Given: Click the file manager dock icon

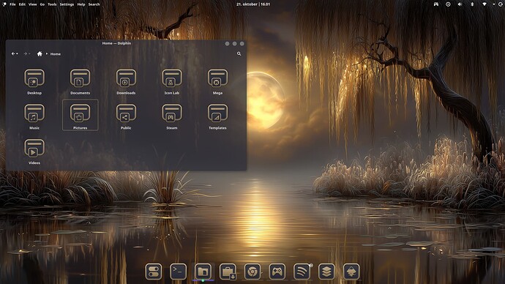Looking at the screenshot, I should [x=203, y=272].
